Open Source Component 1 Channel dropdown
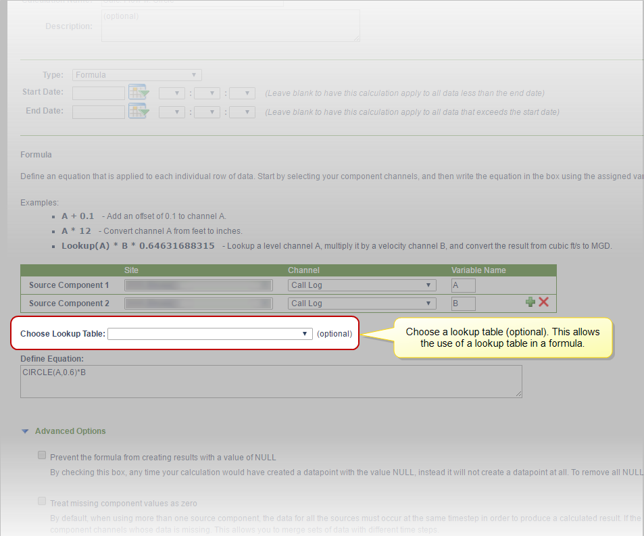 point(362,285)
